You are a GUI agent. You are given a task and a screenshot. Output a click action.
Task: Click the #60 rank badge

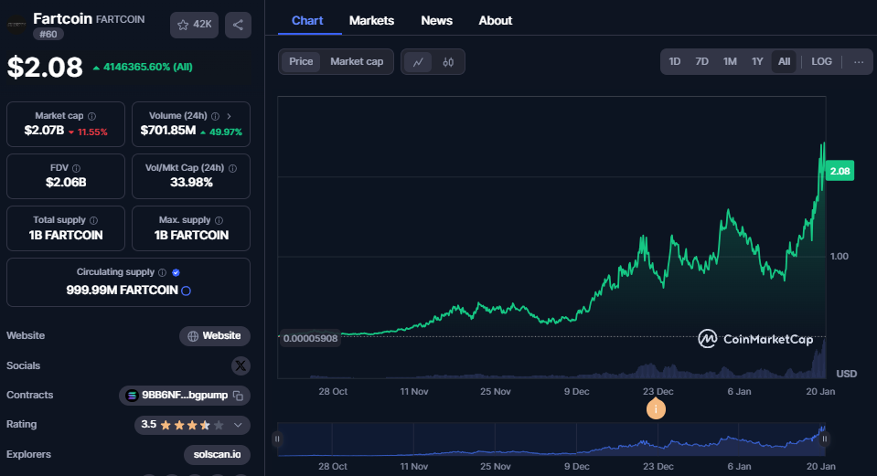click(x=48, y=34)
